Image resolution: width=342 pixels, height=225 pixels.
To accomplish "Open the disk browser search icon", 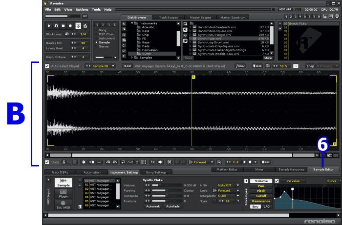I will (x=185, y=24).
